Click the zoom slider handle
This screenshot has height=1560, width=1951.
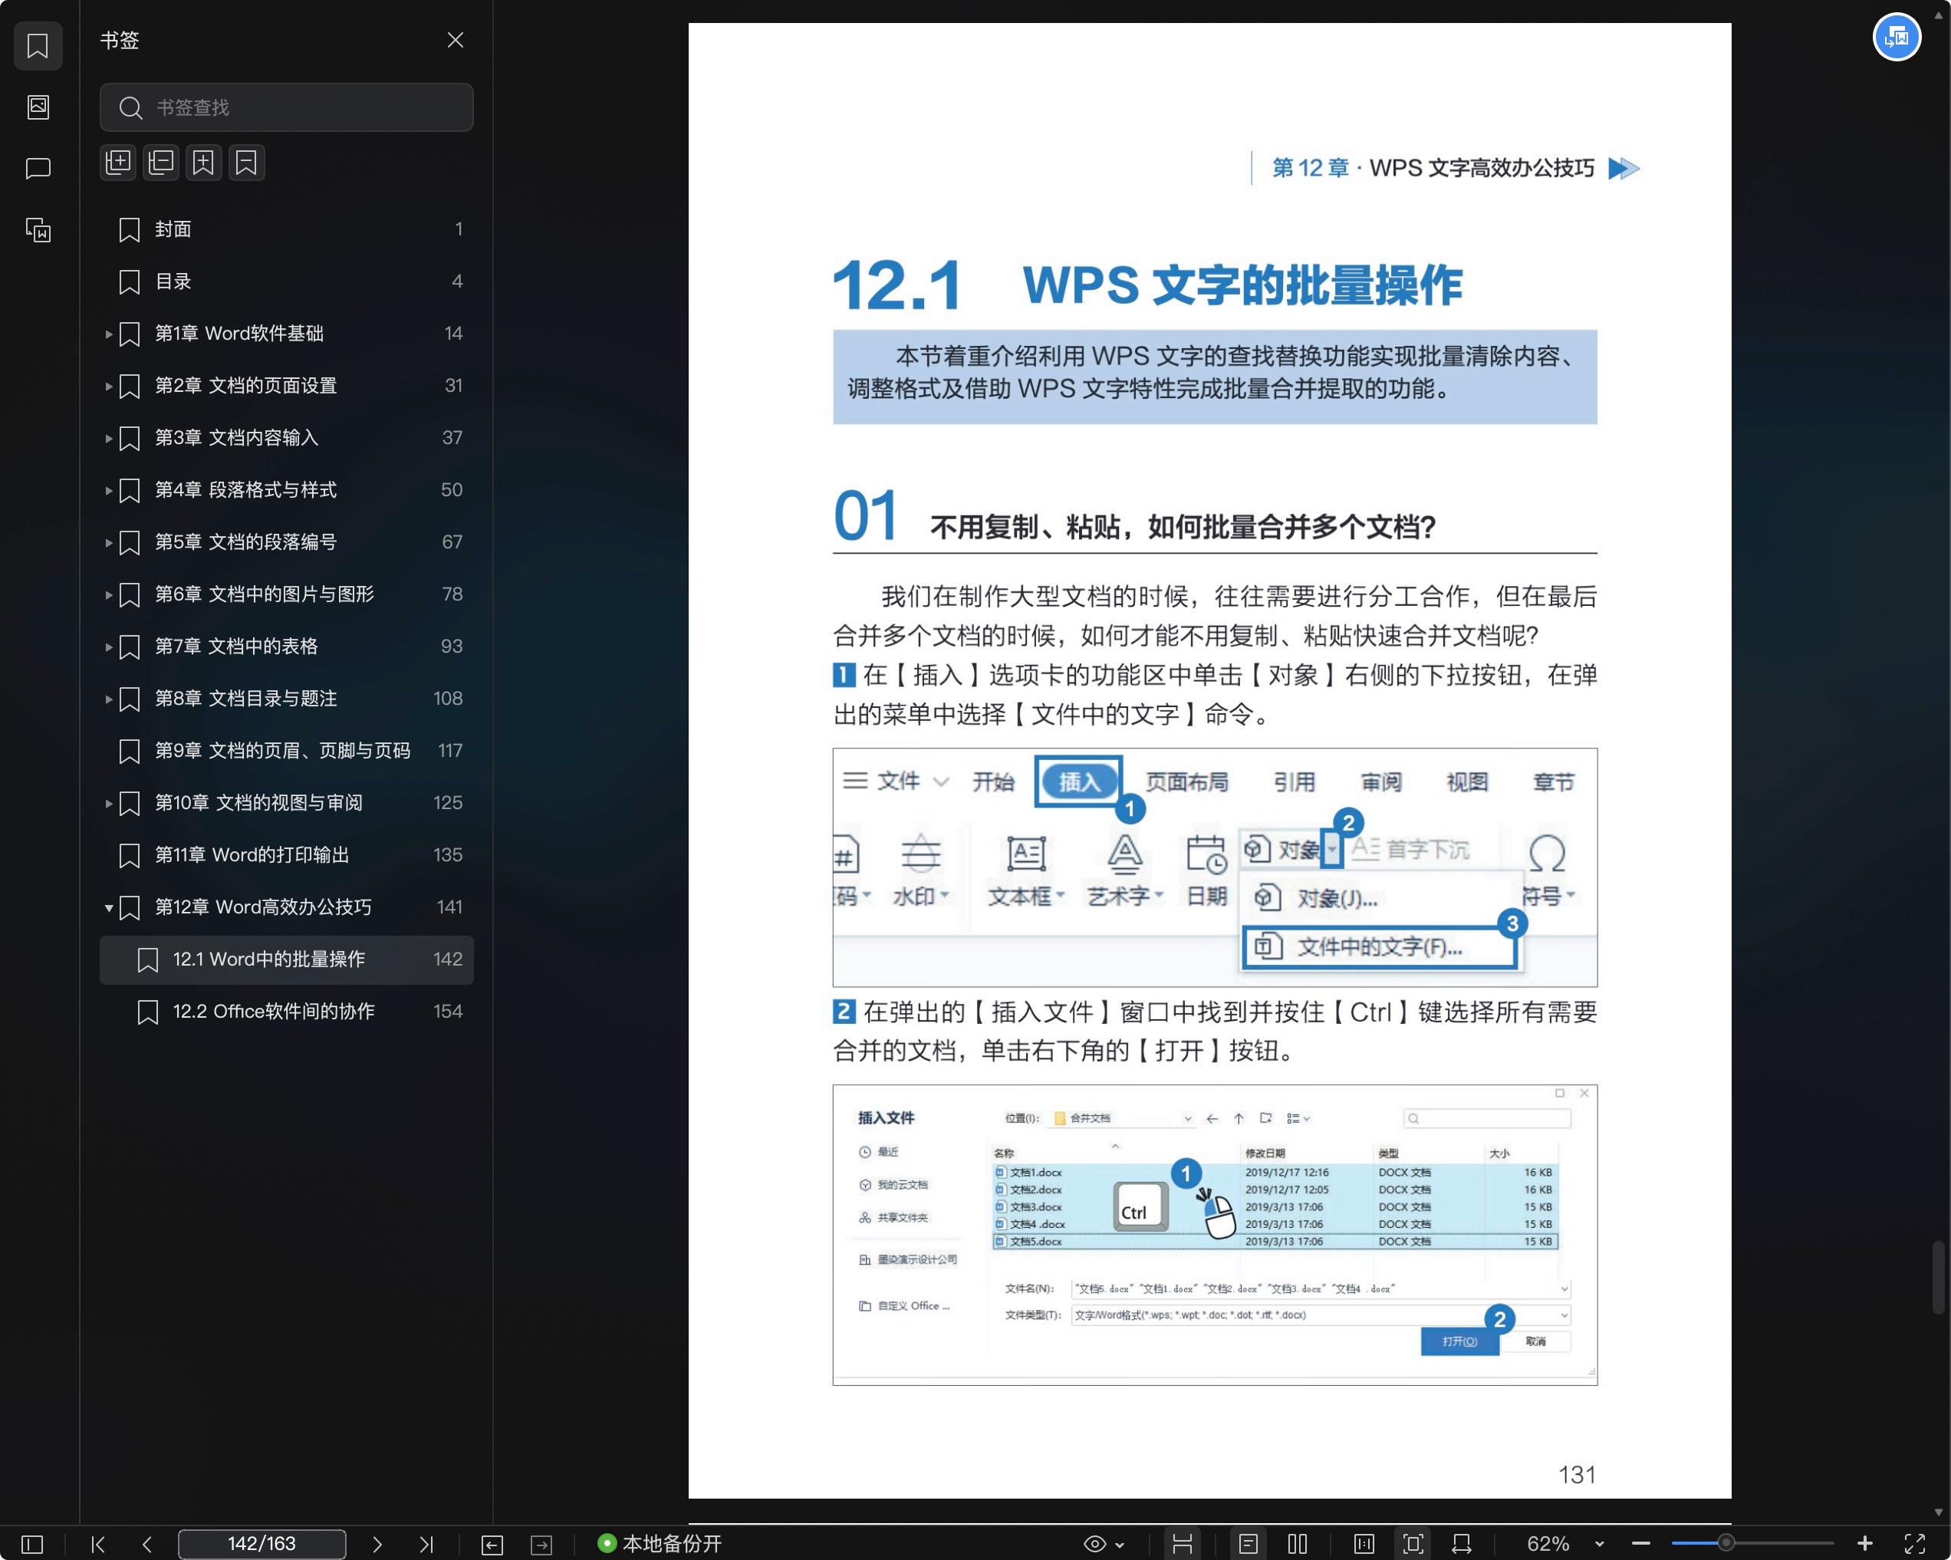point(1726,1544)
